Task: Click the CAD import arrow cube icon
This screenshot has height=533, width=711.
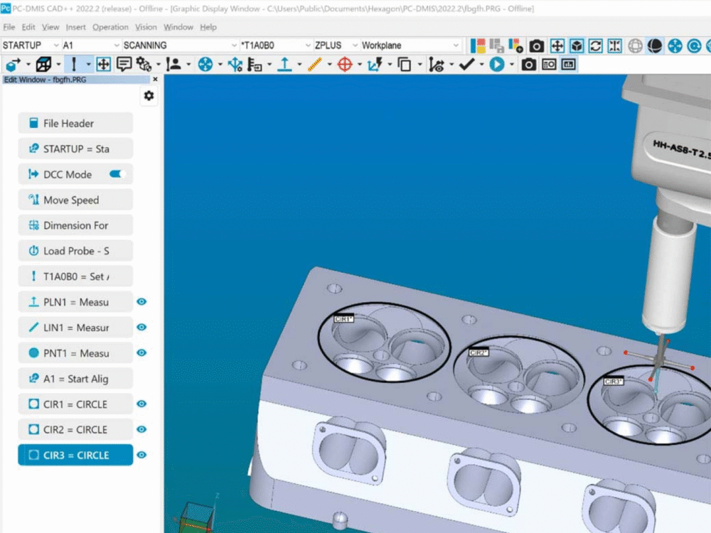Action: coord(13,65)
